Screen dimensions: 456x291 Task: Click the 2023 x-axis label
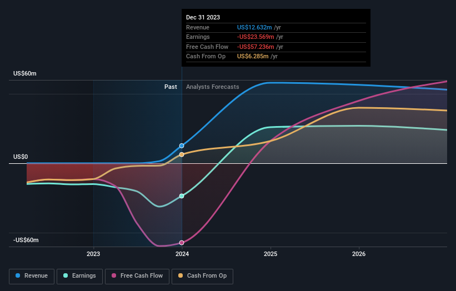coord(93,254)
